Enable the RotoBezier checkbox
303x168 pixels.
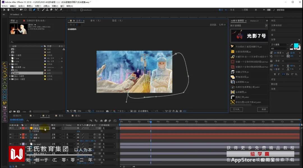coord(82,10)
